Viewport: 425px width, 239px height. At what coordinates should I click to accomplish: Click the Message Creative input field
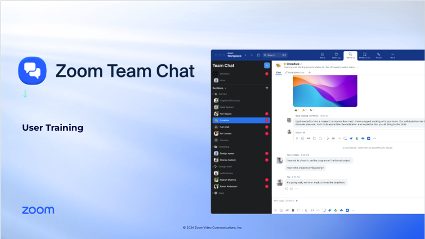349,201
